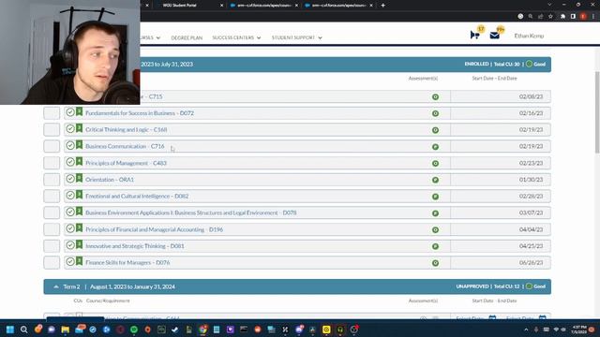Click assessment icon for Principles of Management
600x337 pixels.
435,163
